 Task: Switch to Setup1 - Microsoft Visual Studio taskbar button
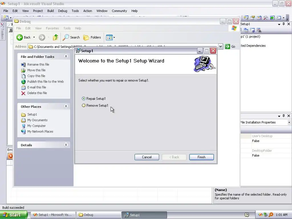coord(53,215)
